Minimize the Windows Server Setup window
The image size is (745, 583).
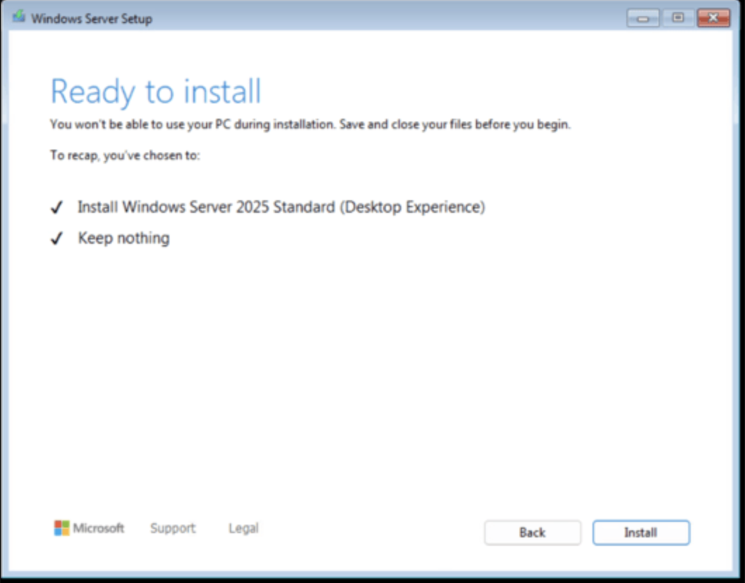(643, 18)
